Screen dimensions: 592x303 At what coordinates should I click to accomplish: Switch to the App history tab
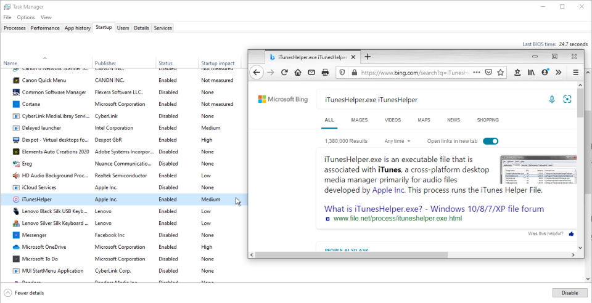tap(78, 28)
